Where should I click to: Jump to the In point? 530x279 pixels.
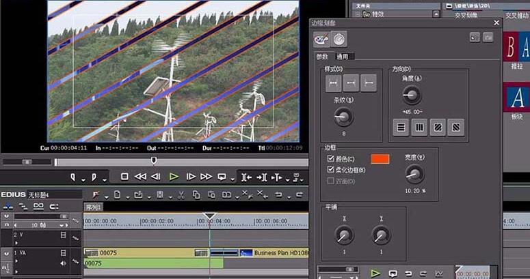246,177
